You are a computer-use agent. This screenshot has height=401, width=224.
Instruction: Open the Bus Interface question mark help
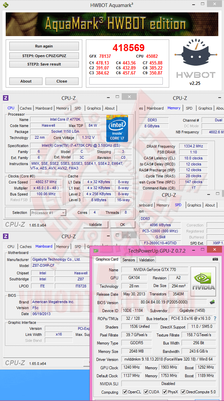click(x=215, y=318)
